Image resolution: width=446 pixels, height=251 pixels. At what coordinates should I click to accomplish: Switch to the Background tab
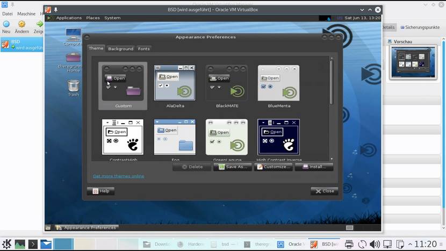pyautogui.click(x=120, y=49)
